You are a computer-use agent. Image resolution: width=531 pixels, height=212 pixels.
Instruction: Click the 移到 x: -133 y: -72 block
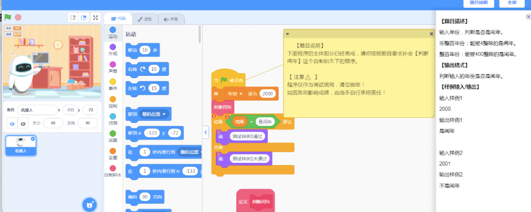coord(154,133)
